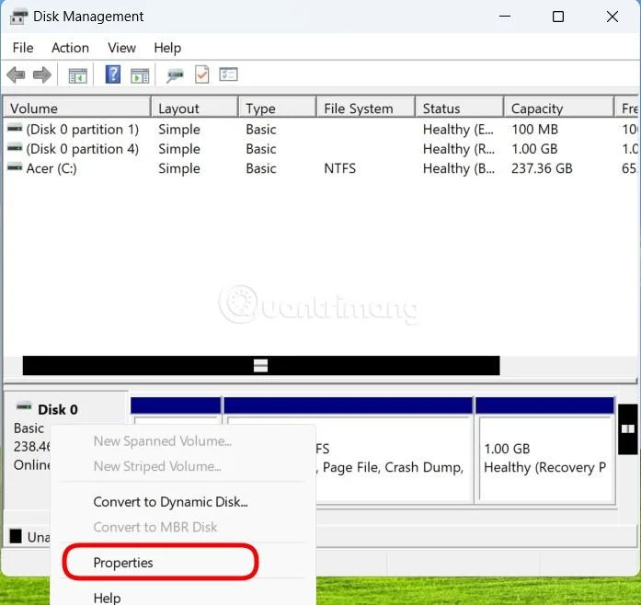Click the Healthy (B... status cell

tap(459, 168)
